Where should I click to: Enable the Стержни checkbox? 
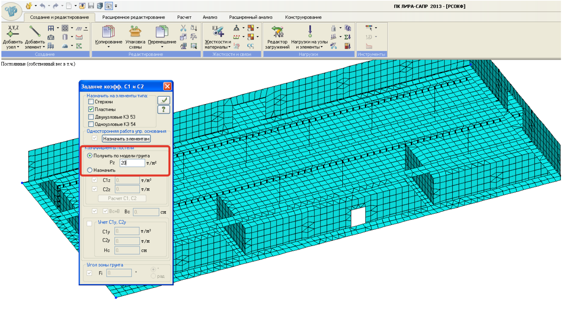tap(91, 102)
